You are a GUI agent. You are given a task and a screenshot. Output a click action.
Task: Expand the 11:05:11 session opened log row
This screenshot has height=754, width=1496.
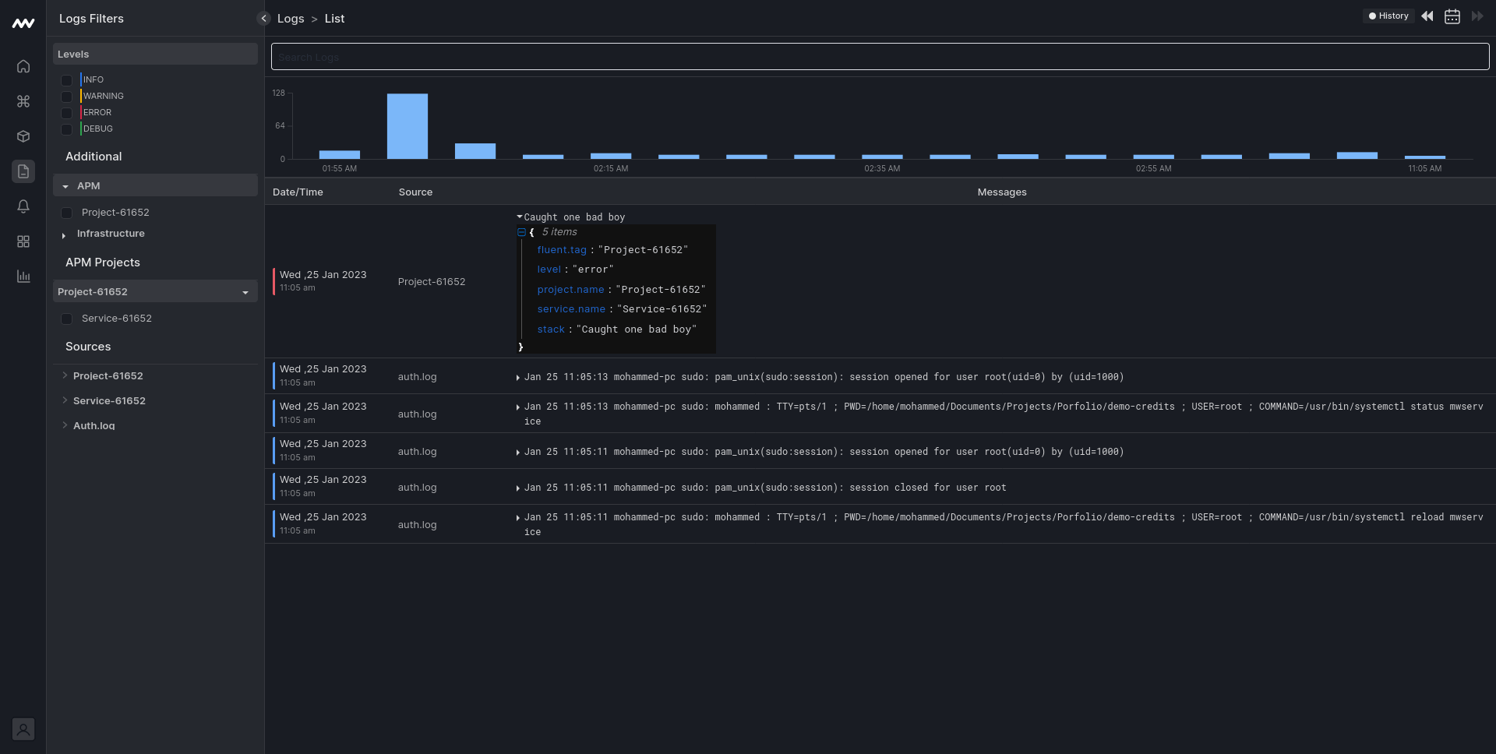(518, 453)
